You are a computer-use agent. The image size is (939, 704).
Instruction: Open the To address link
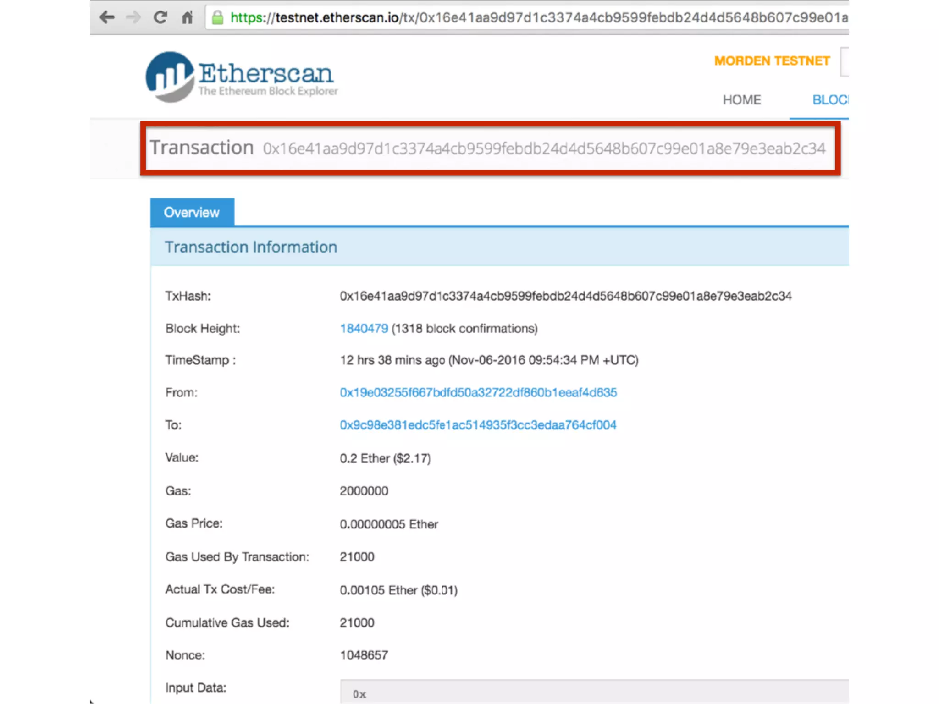click(478, 425)
